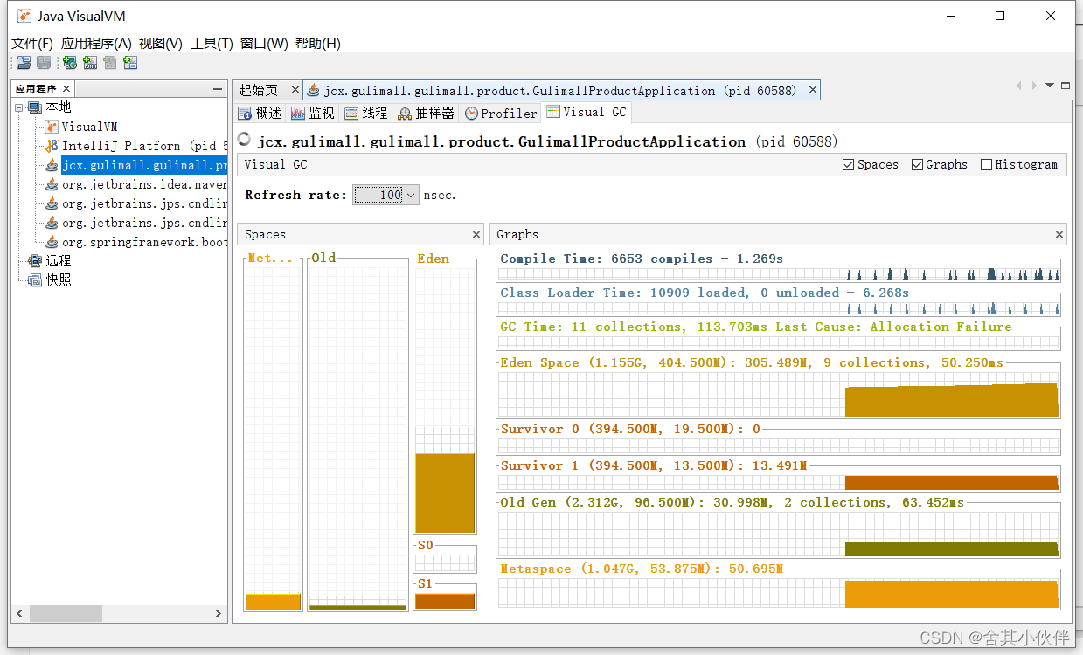Click the Metaspace fill bar in Spaces
The width and height of the screenshot is (1083, 655).
pyautogui.click(x=273, y=602)
